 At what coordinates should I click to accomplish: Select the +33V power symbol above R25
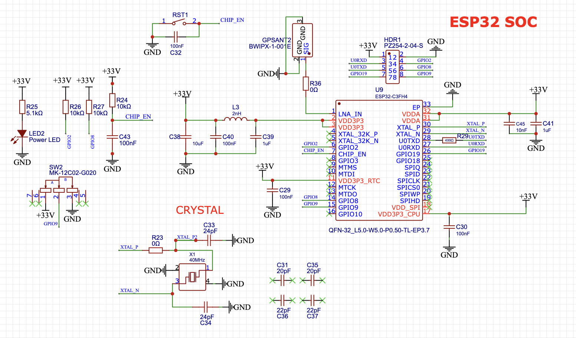click(21, 83)
